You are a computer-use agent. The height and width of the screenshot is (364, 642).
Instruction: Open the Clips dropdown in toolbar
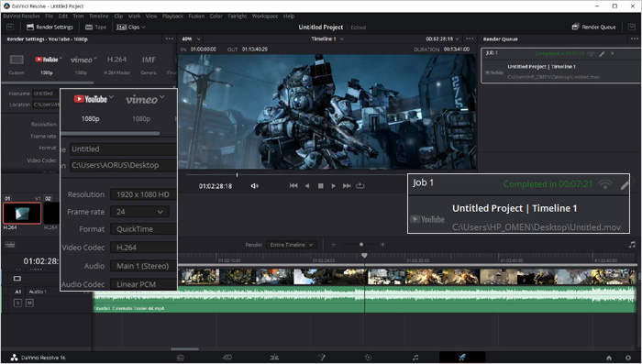[x=131, y=27]
